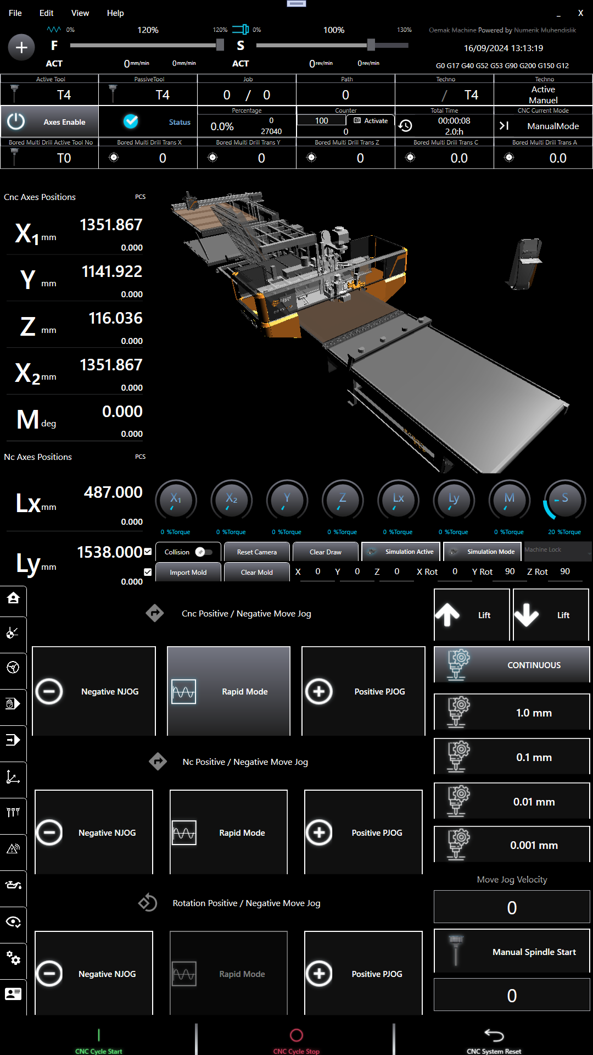Toggle the checkbox beside the Collision row

coord(148,552)
